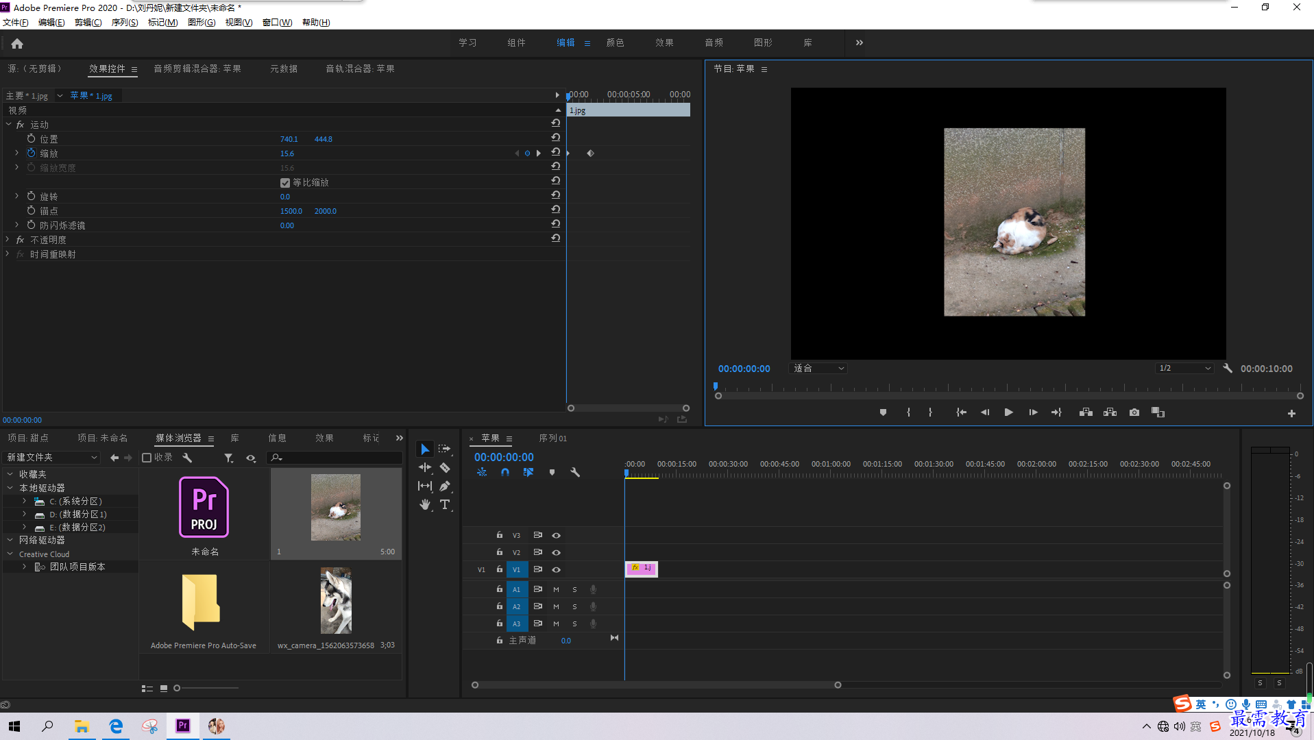Click Mark In bracket icon
1314x740 pixels.
[908, 412]
